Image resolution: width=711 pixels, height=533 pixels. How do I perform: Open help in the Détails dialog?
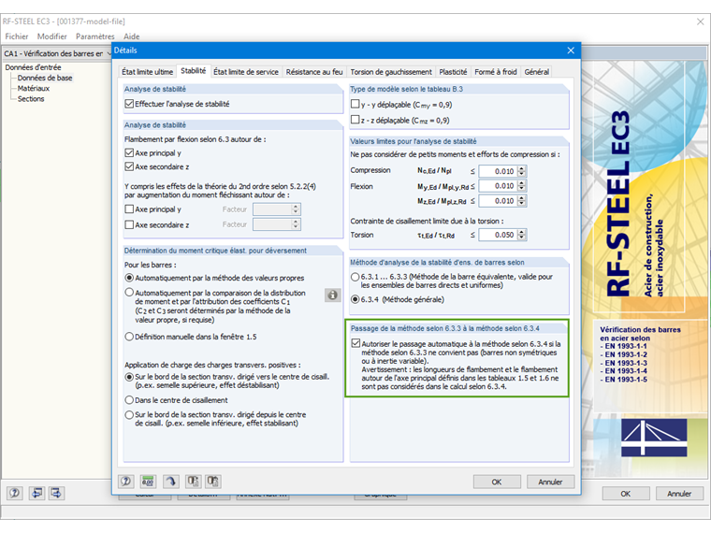coord(126,482)
